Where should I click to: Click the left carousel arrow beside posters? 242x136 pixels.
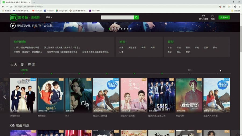[5, 97]
